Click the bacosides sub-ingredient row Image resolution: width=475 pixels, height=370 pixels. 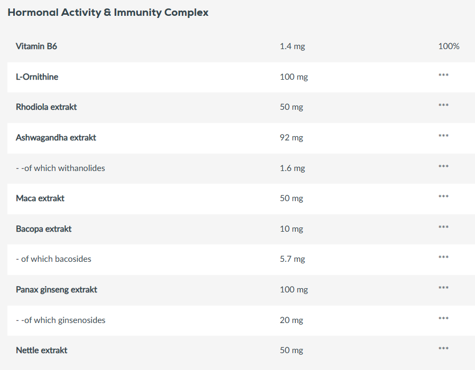point(53,259)
